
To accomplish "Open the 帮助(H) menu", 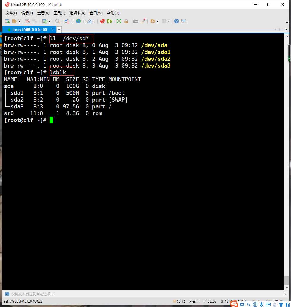I will tap(113, 13).
